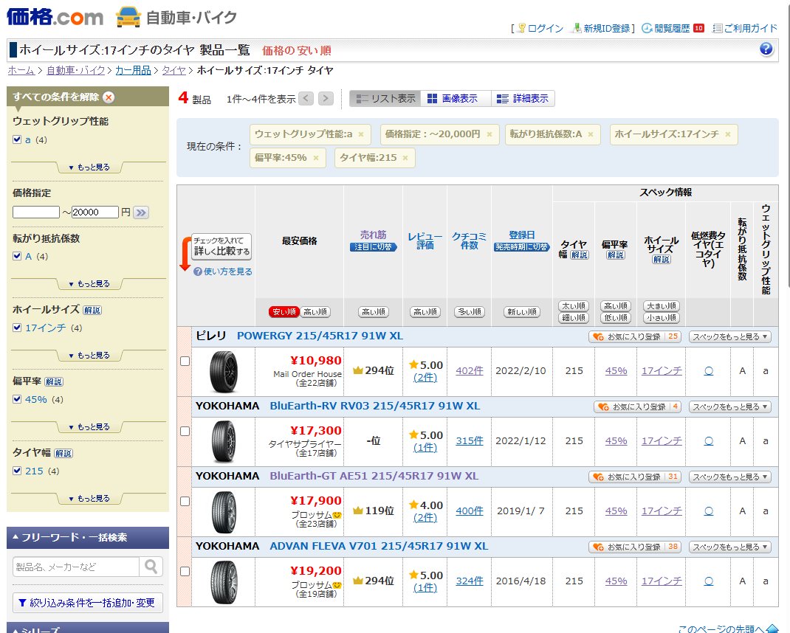790x633 pixels.
Task: Click 詳しく比較する compare button
Action: [221, 246]
